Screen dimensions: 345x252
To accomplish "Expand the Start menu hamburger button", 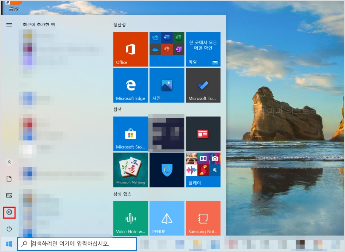I will pos(9,25).
